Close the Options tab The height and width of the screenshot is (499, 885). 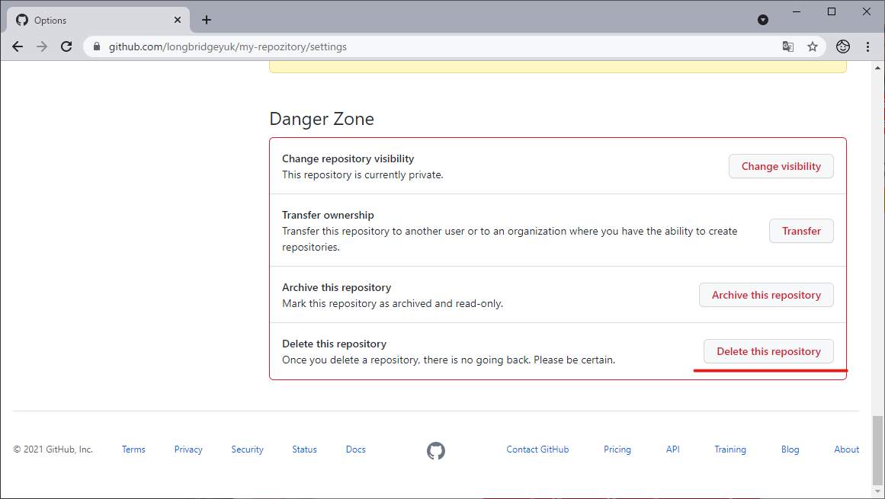tap(177, 20)
